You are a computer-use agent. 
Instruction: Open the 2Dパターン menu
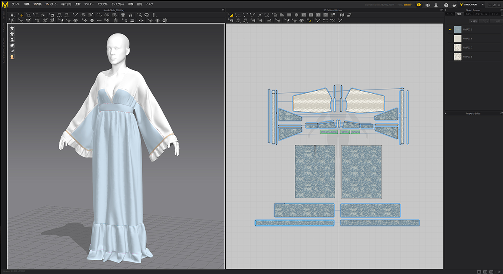[x=52, y=4]
